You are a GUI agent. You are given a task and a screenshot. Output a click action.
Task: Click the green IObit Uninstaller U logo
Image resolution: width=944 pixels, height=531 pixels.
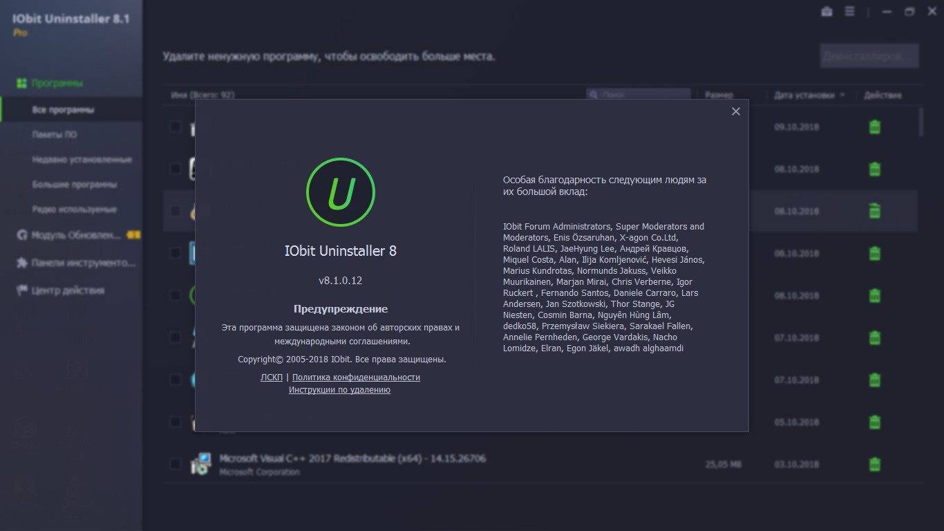pos(341,192)
